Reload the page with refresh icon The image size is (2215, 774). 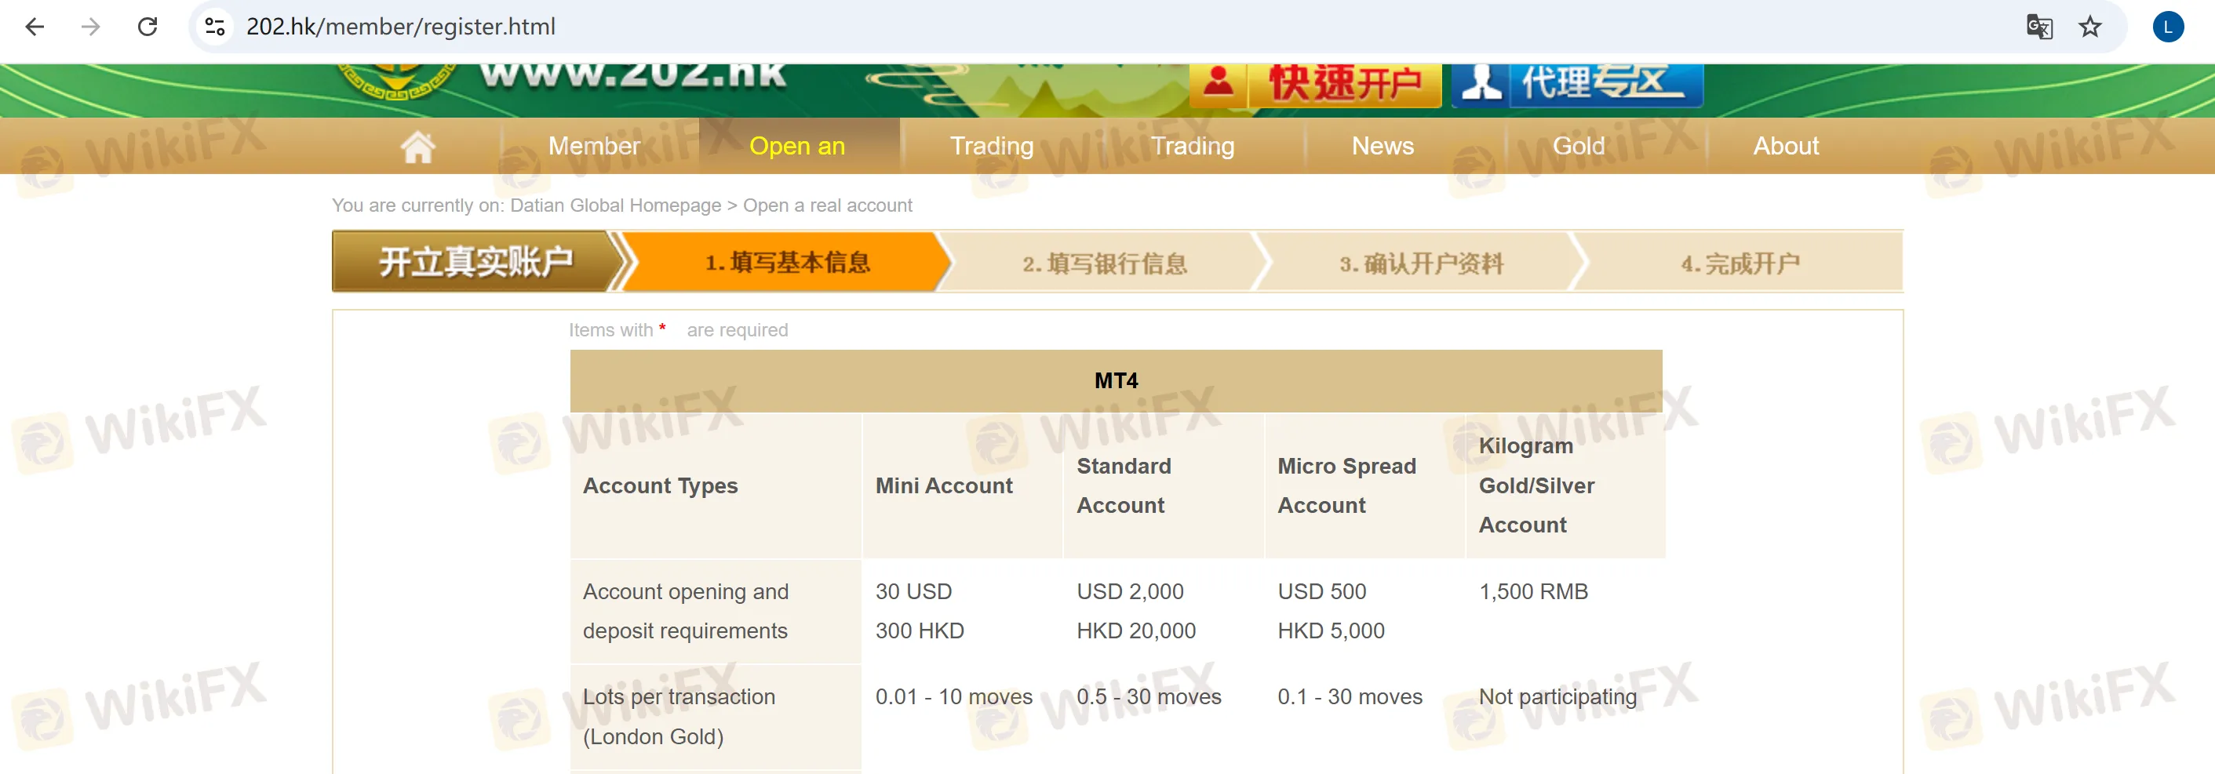pyautogui.click(x=148, y=27)
